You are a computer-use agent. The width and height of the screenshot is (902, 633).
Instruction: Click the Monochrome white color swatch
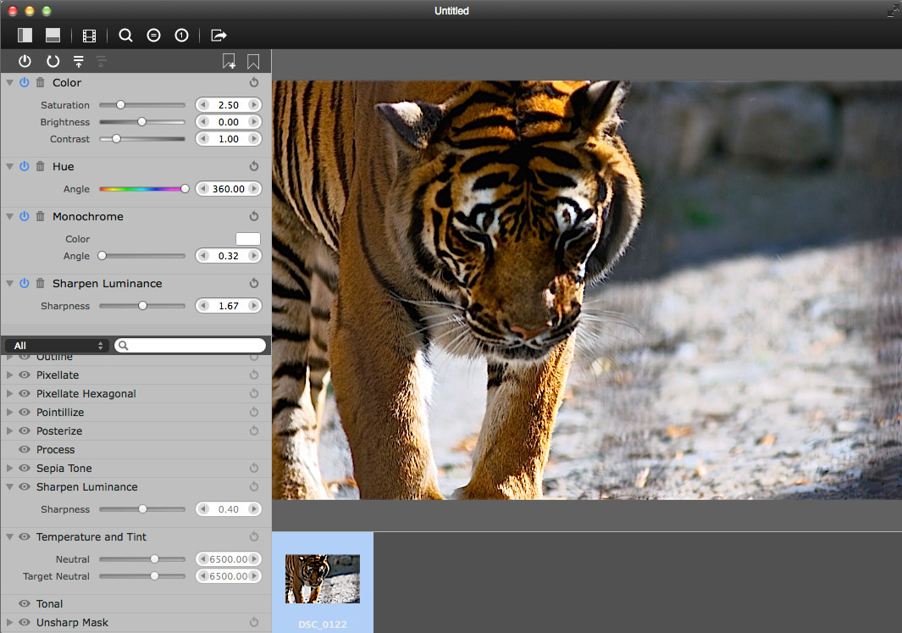(247, 239)
